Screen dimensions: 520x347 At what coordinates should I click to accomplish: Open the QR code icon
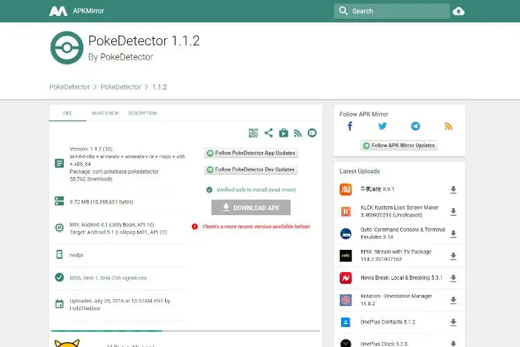(253, 133)
